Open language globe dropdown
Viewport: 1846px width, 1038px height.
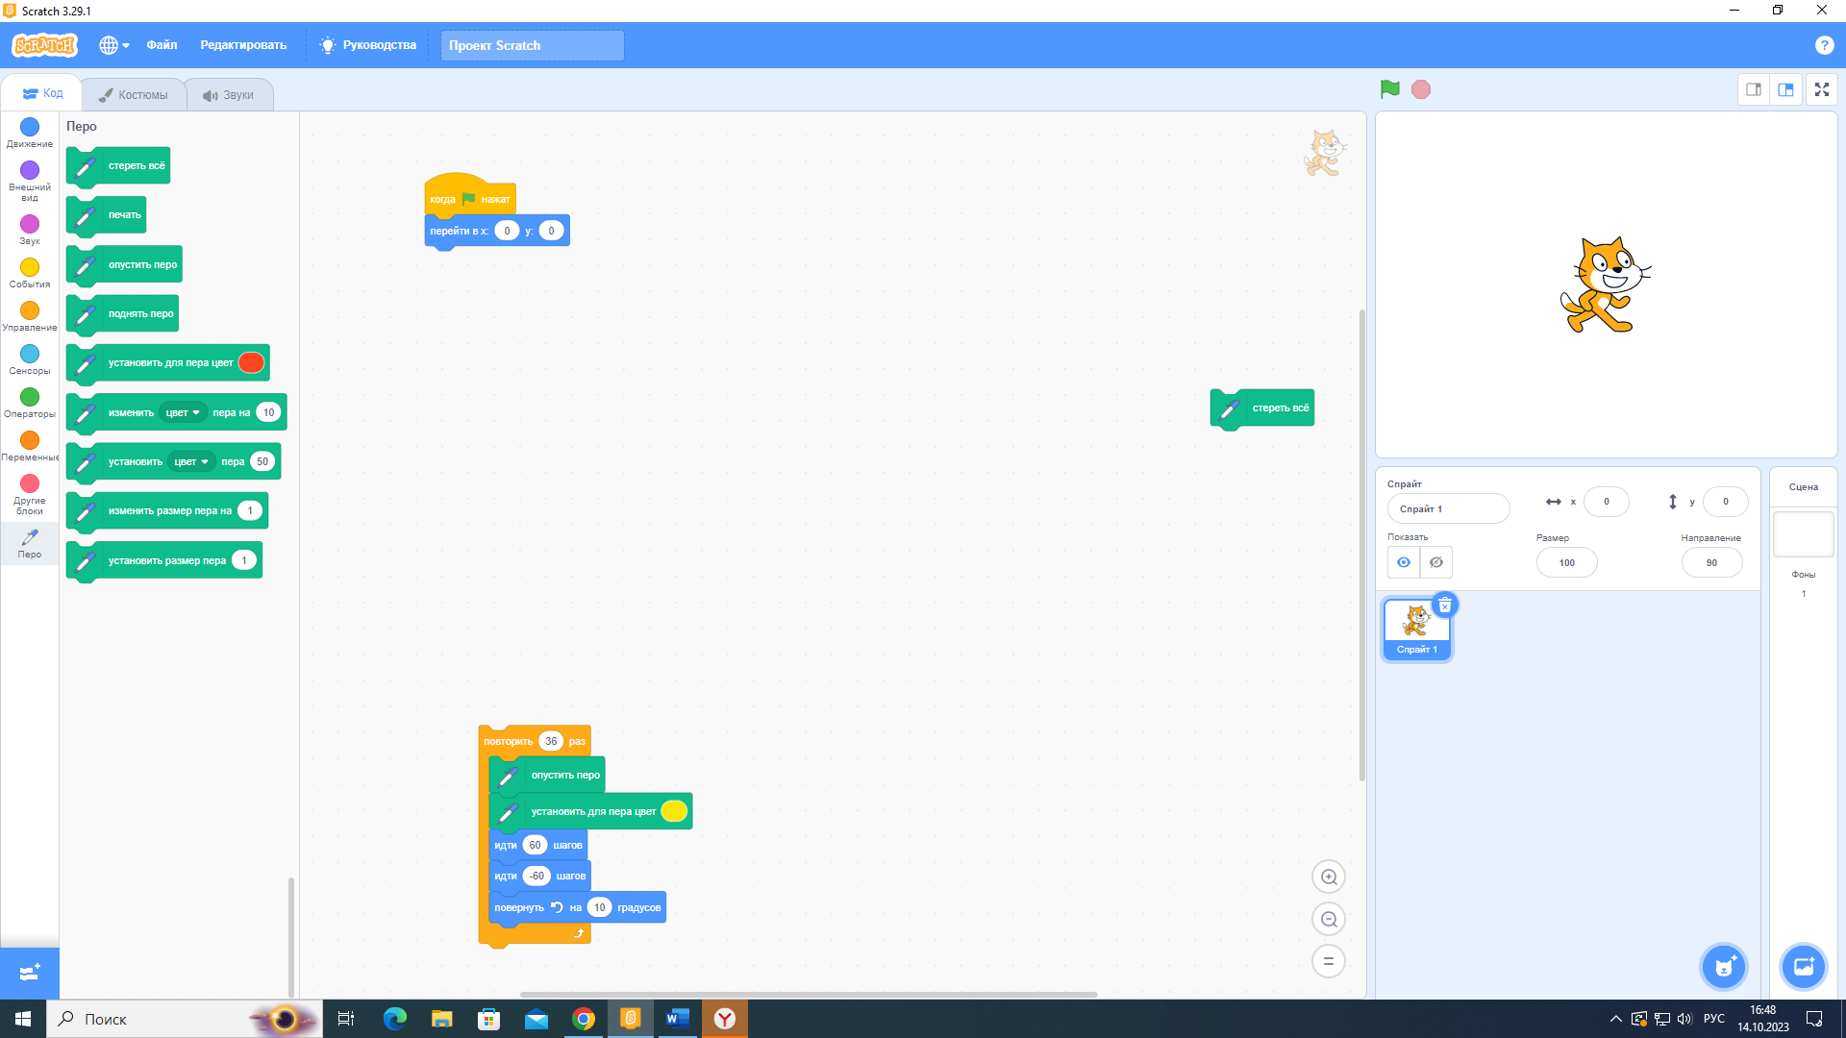tap(113, 45)
